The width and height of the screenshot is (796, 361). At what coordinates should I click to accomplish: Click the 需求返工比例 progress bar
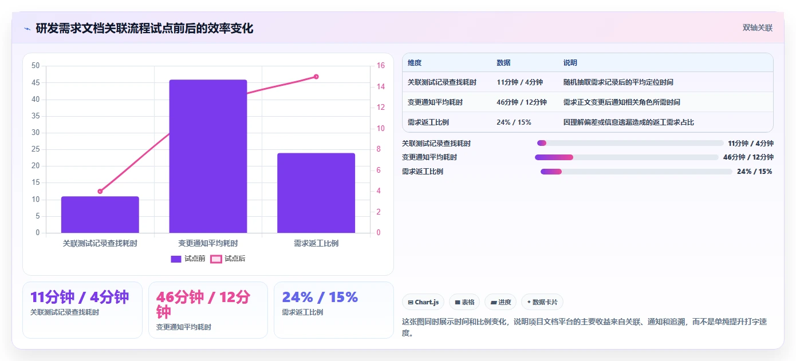[x=636, y=172]
